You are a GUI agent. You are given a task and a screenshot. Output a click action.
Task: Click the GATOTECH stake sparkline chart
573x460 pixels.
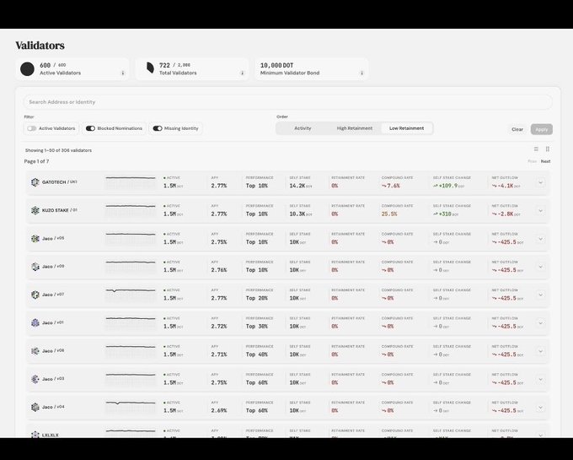click(x=131, y=182)
